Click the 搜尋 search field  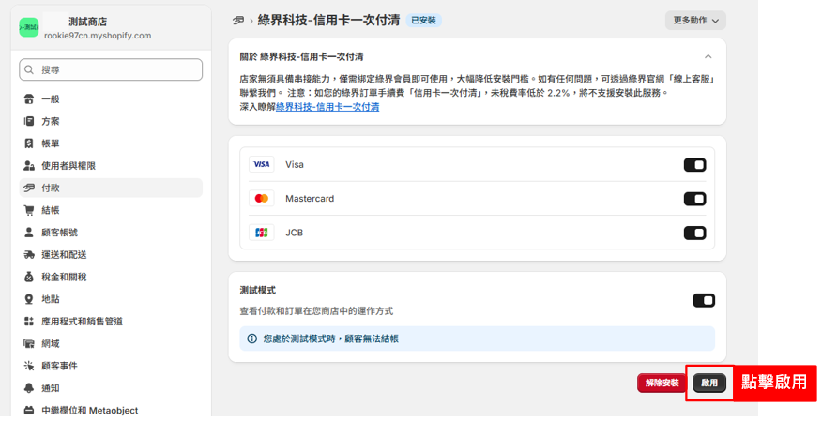(111, 70)
